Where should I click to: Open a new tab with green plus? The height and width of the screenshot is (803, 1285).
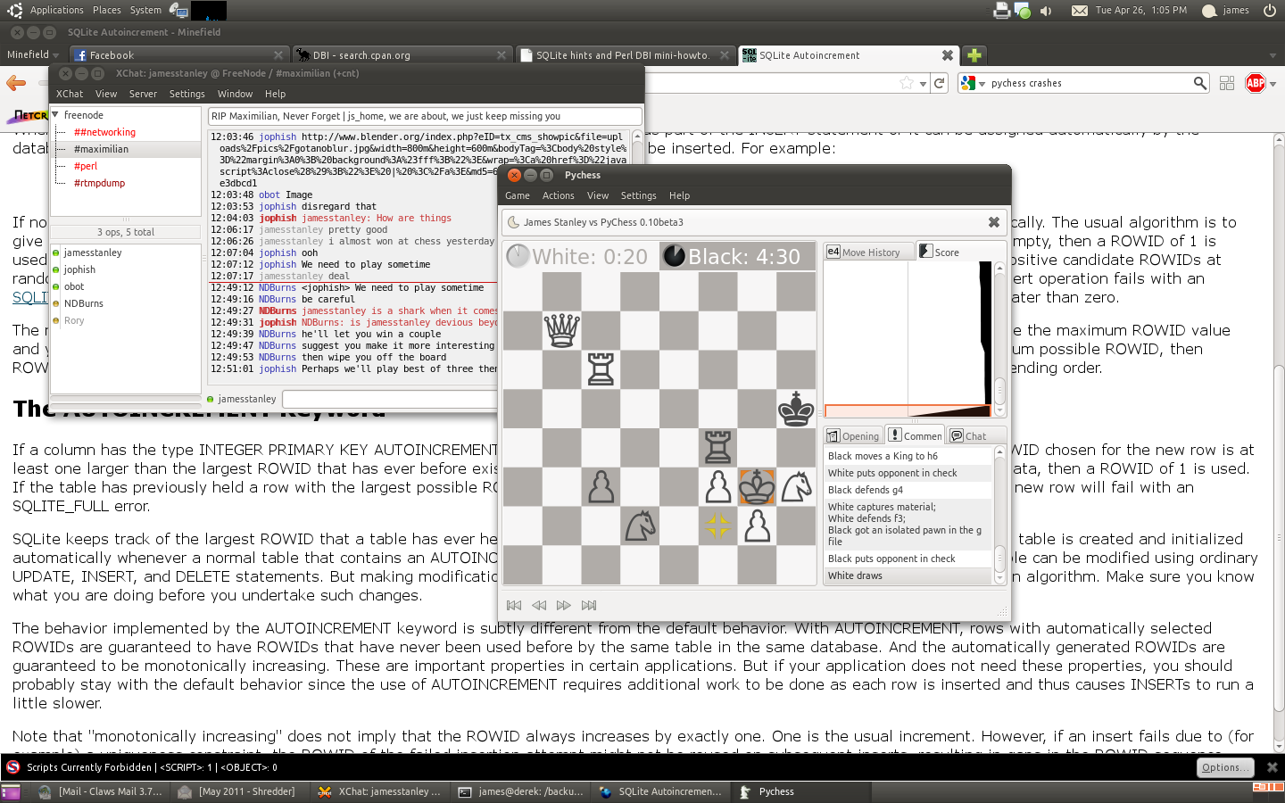coord(974,55)
